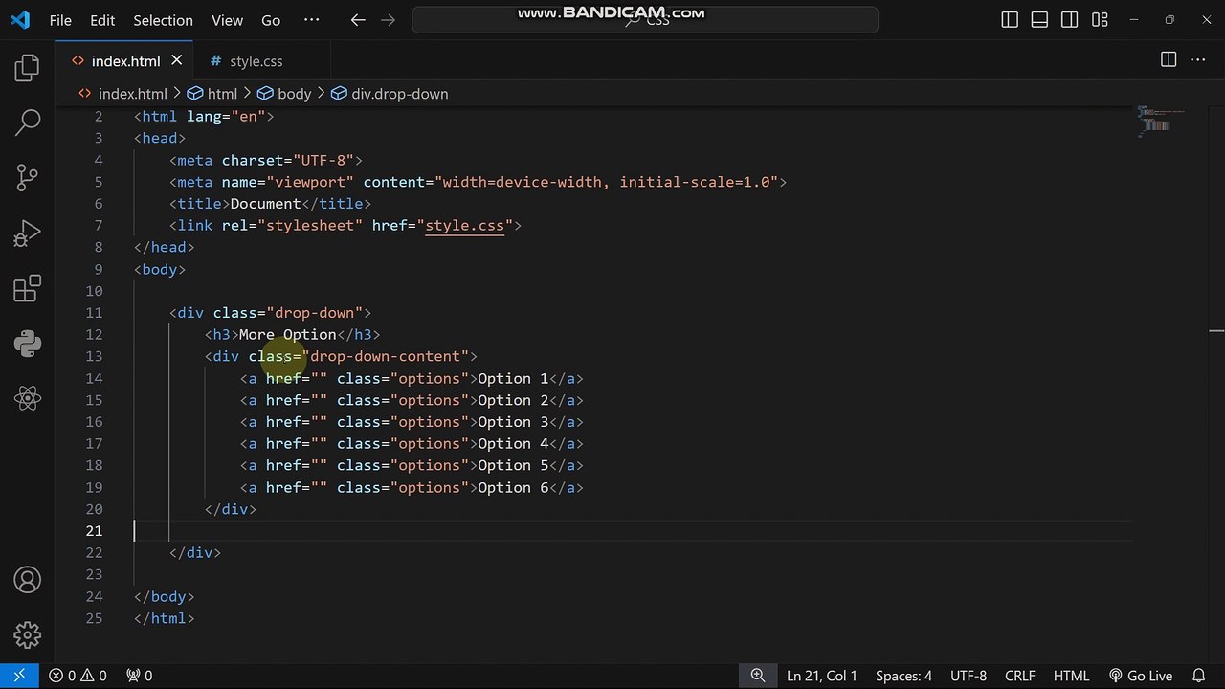Open the Accounts menu icon
This screenshot has width=1225, height=689.
pyautogui.click(x=27, y=579)
